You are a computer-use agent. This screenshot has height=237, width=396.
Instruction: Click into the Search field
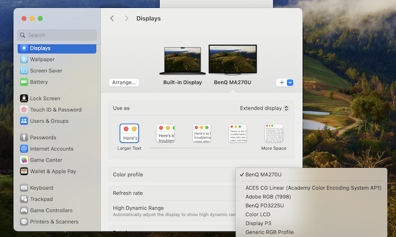click(57, 35)
